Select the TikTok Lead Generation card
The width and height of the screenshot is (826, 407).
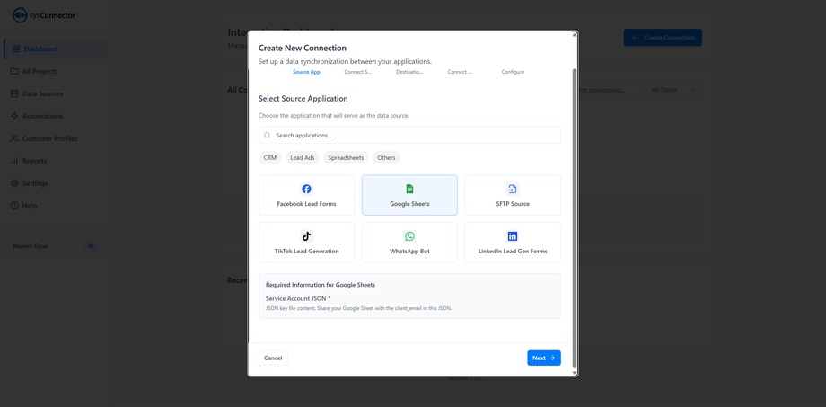point(306,243)
